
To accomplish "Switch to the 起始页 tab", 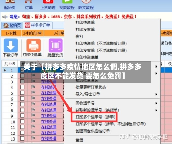I will coord(12,25).
